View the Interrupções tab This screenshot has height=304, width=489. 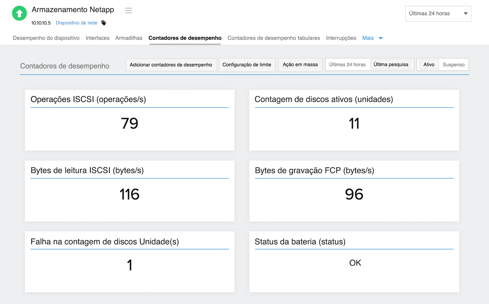coord(341,38)
